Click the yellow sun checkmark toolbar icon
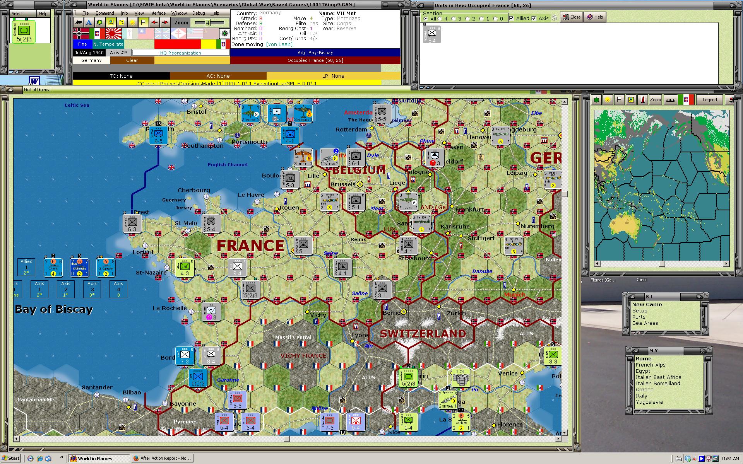This screenshot has width=743, height=464. point(132,22)
